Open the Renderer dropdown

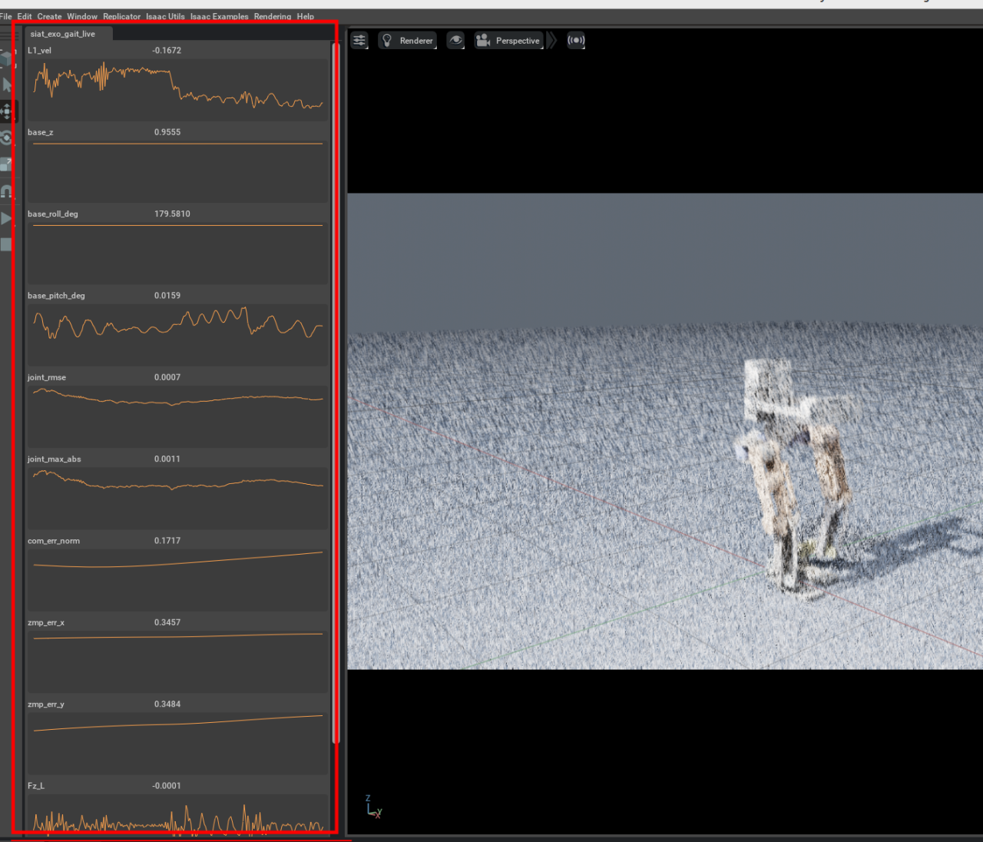408,41
